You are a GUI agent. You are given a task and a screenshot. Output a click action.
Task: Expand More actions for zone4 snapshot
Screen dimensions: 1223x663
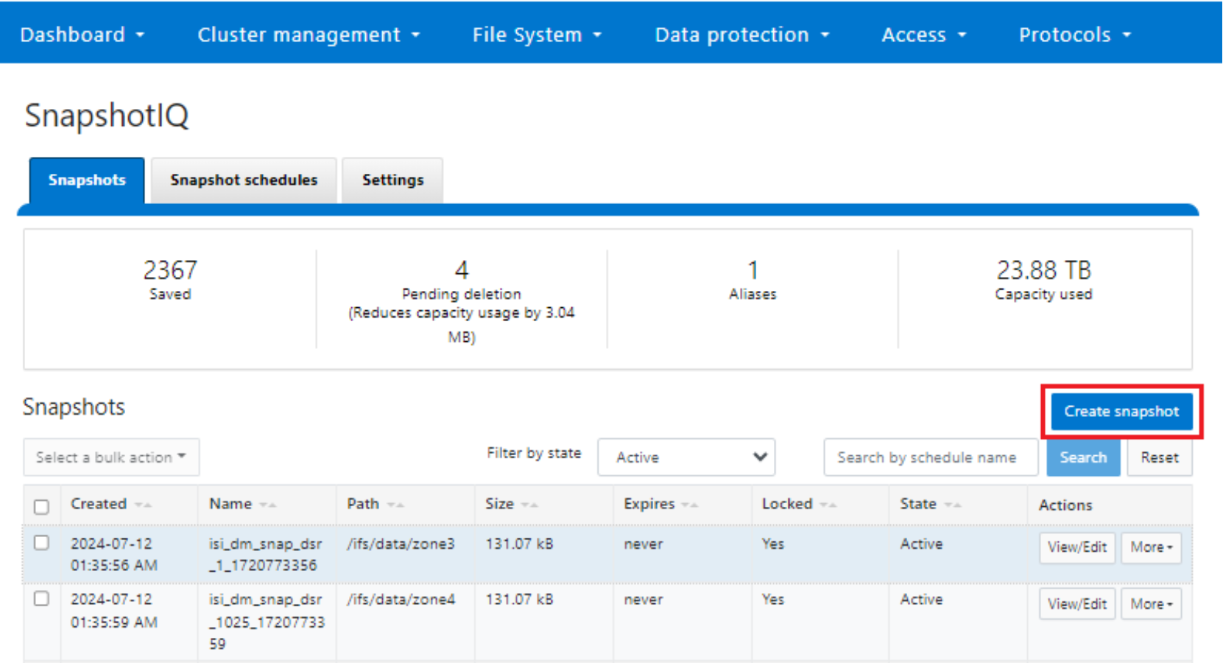click(1152, 604)
